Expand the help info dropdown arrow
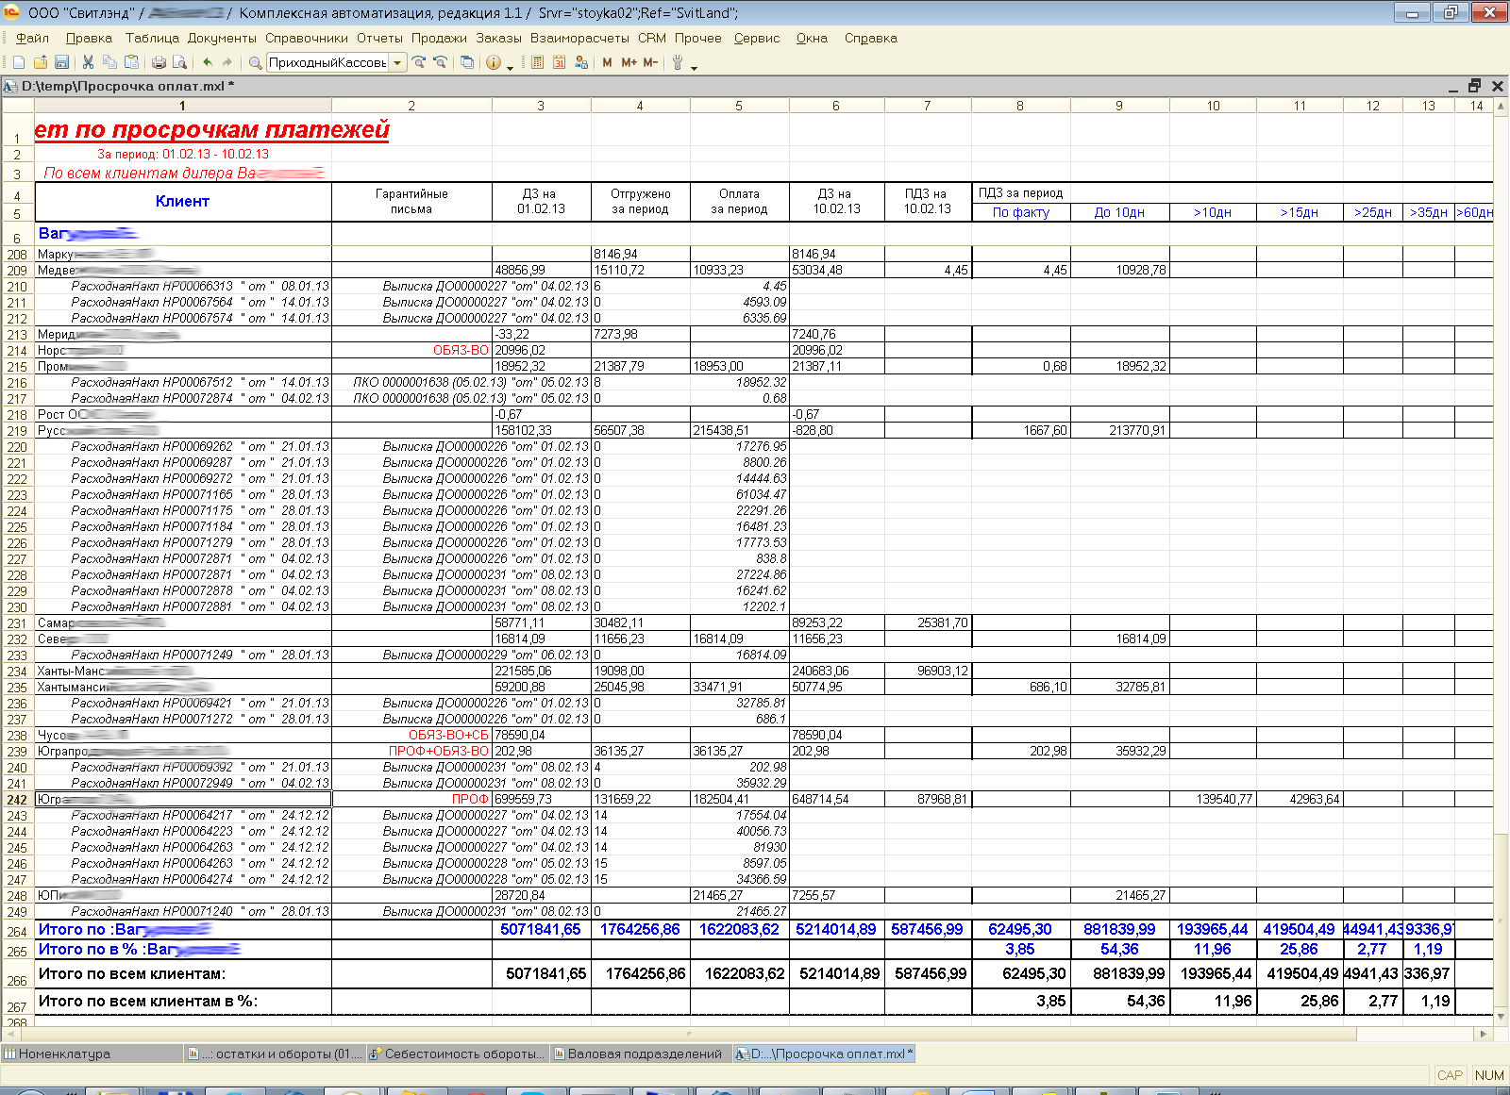Screen dimensions: 1510x1095 (511, 67)
